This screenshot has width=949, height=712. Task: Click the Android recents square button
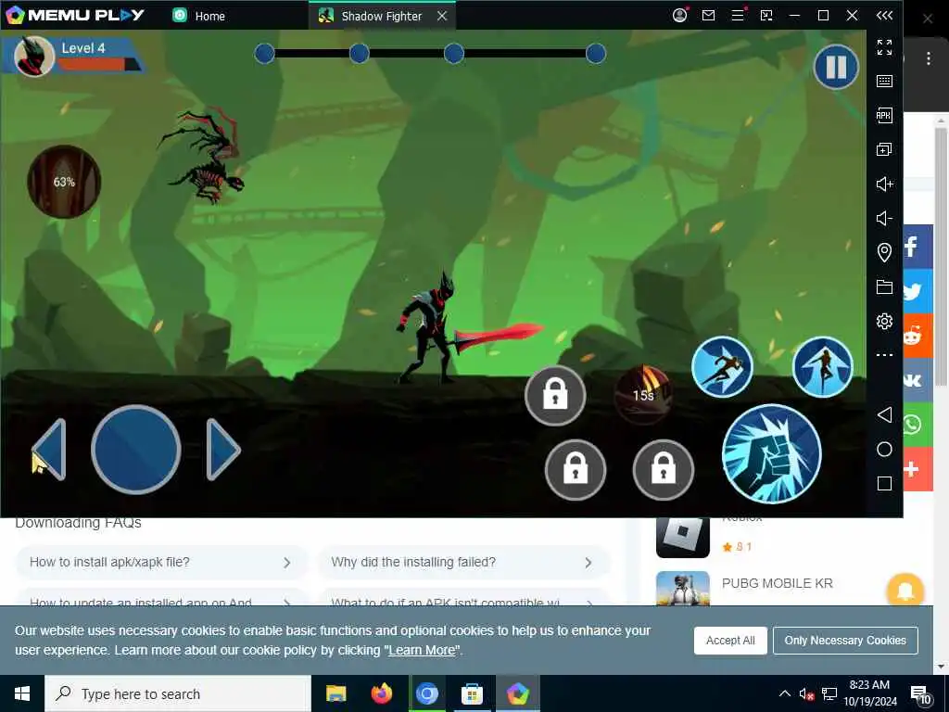coord(884,483)
